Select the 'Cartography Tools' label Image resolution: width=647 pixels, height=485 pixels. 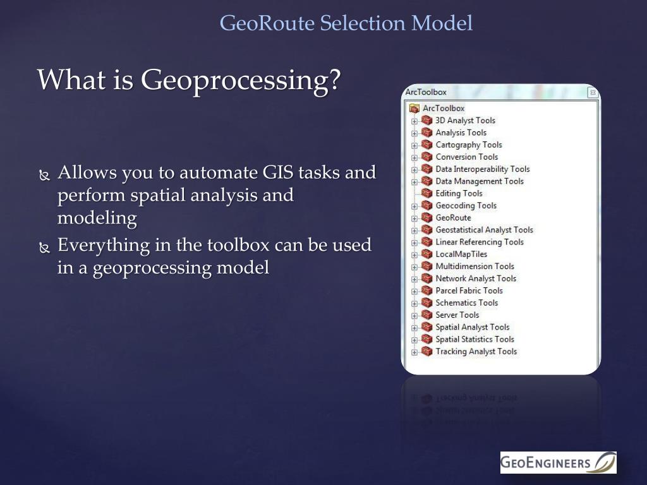pyautogui.click(x=469, y=145)
